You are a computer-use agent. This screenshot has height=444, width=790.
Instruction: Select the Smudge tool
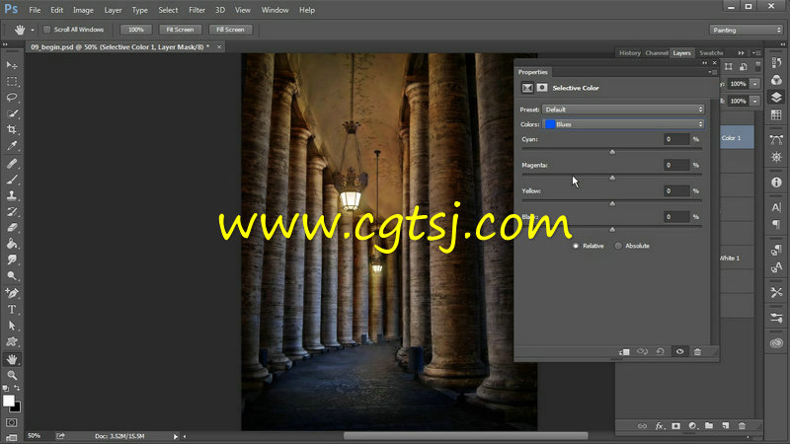[x=12, y=259]
